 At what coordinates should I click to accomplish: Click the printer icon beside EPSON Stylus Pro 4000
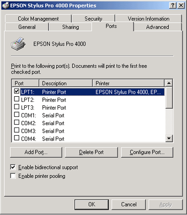(x=18, y=44)
